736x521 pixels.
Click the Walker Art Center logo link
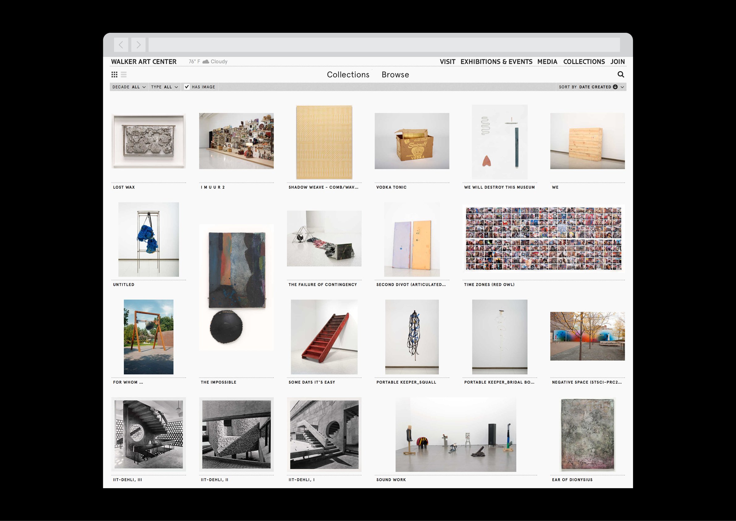click(144, 62)
